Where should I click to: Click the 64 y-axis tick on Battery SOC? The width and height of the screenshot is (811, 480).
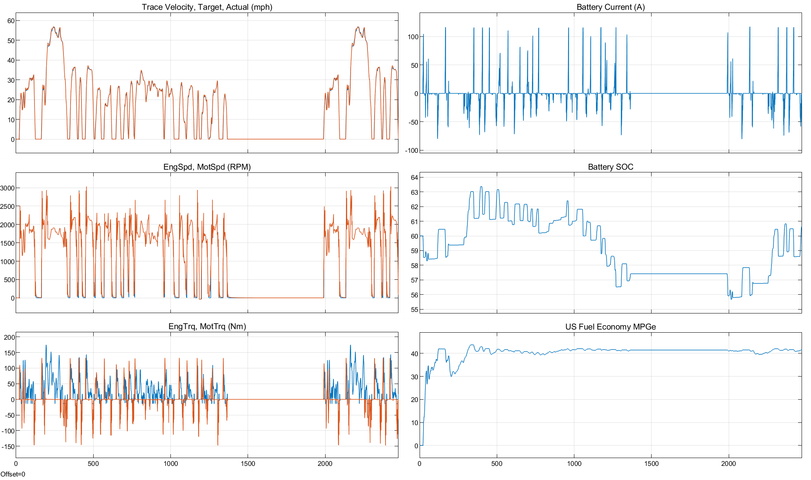point(414,178)
